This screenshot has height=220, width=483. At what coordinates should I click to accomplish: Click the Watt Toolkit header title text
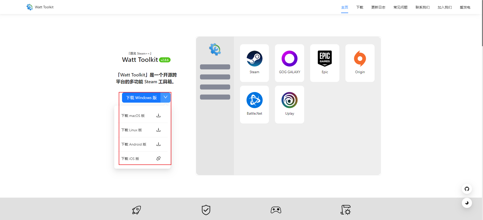[x=44, y=7]
